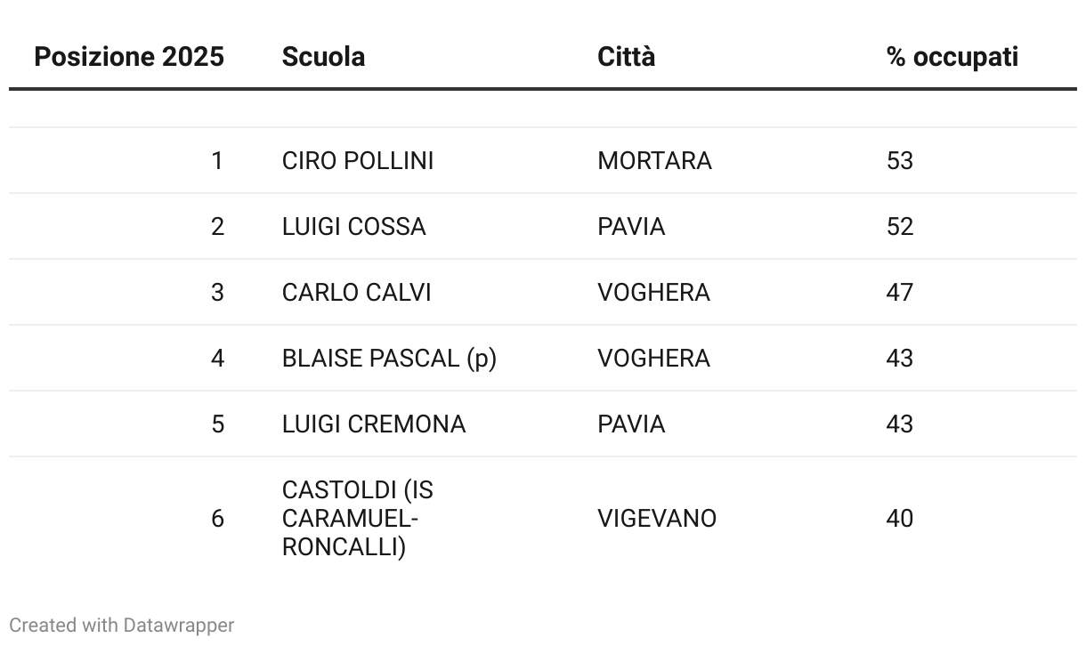
Task: Select the CARLO CALVI school cell
Action: (x=356, y=293)
